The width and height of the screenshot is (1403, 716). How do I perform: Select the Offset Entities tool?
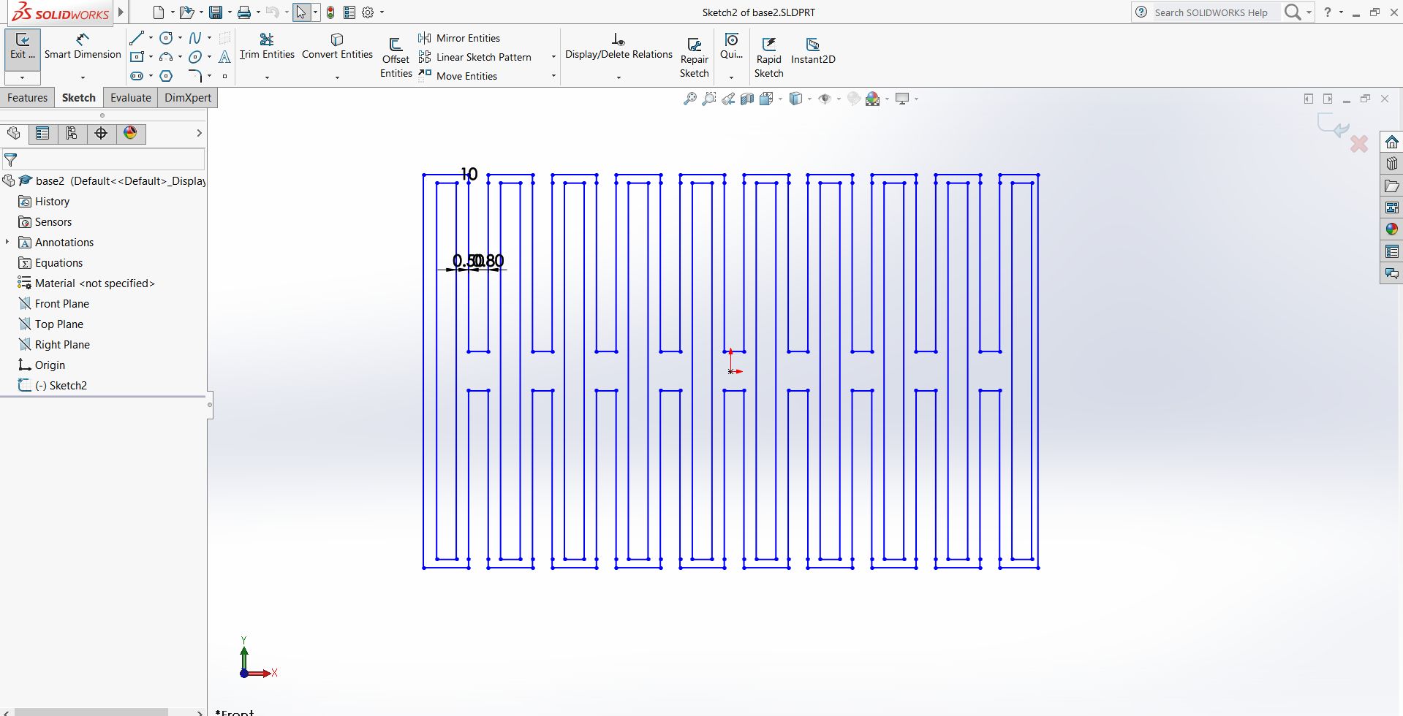click(396, 57)
